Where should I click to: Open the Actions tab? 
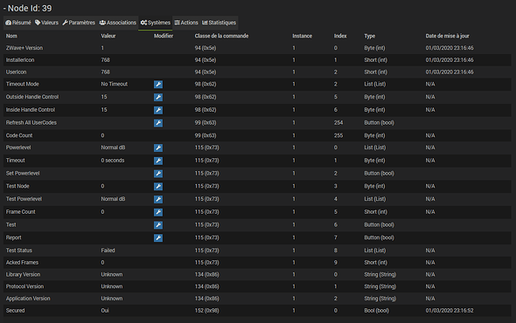[x=186, y=23]
